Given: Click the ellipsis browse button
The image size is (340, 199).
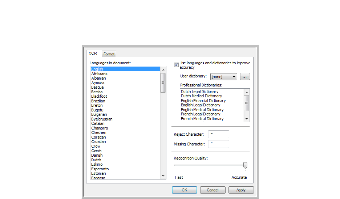Looking at the screenshot, I should click(x=245, y=77).
